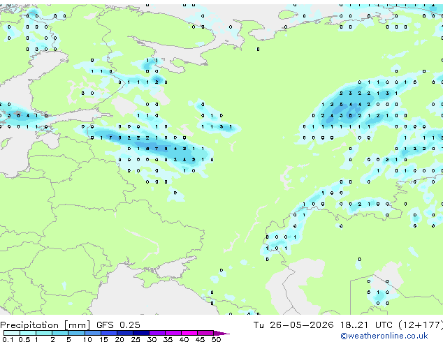This screenshot has height=342, width=443.
Task: Pick the legend swatch between 5 and 10
Action: pos(77,333)
